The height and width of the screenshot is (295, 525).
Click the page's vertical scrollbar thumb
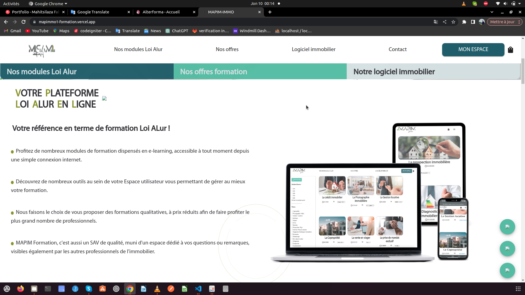tap(523, 71)
